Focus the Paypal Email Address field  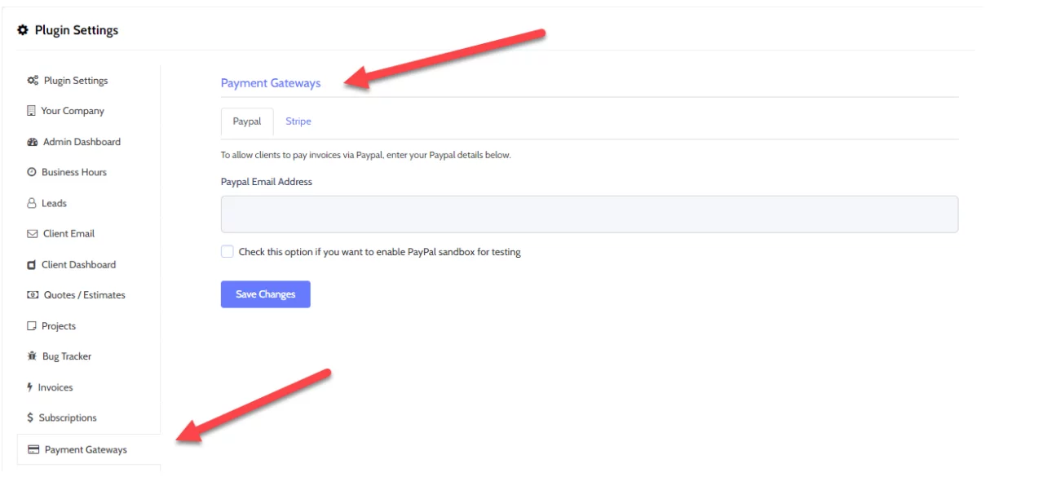589,214
